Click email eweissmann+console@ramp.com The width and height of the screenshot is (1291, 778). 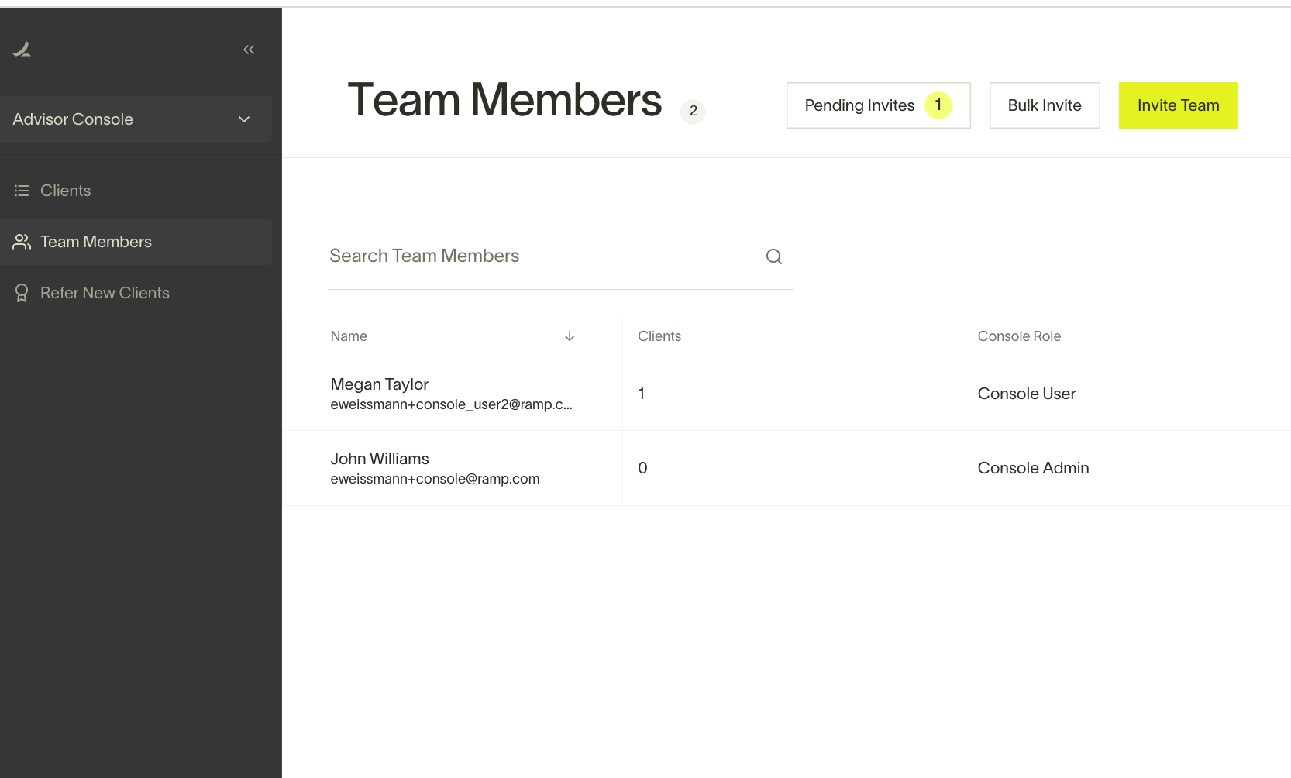pyautogui.click(x=435, y=479)
